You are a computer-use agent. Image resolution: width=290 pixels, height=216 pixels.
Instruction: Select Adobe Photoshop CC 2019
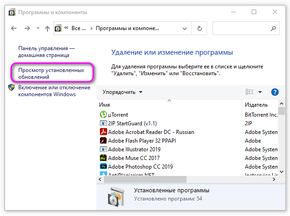tap(140, 167)
